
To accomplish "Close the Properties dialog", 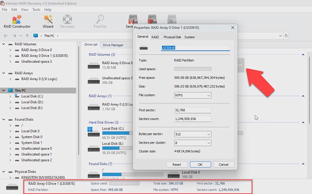I will click(x=232, y=27).
